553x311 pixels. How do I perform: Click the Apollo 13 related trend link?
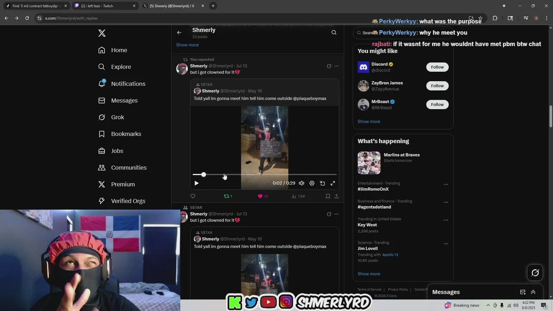click(x=390, y=255)
